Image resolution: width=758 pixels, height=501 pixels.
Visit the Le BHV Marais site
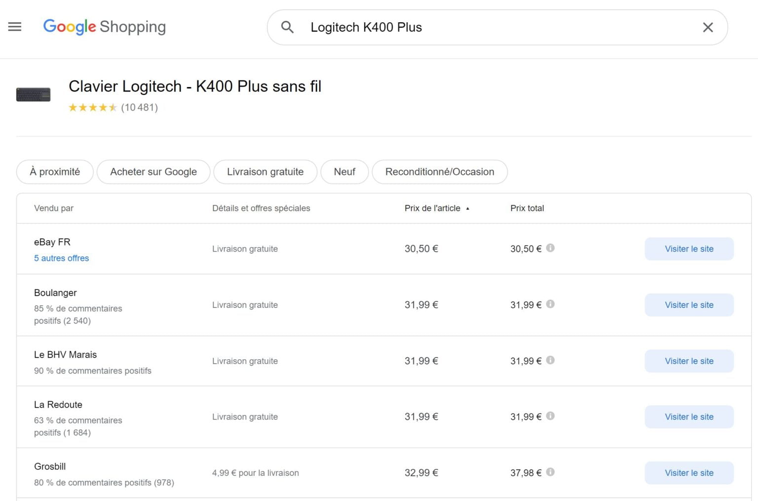tap(689, 361)
